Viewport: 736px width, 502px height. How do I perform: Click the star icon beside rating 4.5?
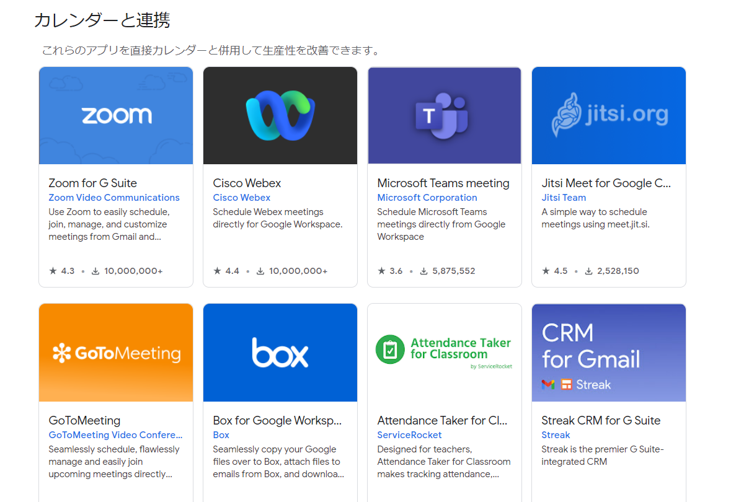[546, 271]
